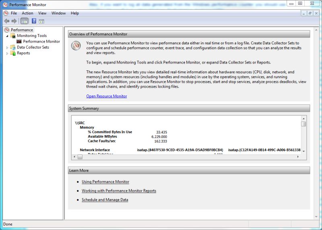Open Working with Performance Monitor Reports link
Viewport: 322px width, 230px height.
(119, 191)
